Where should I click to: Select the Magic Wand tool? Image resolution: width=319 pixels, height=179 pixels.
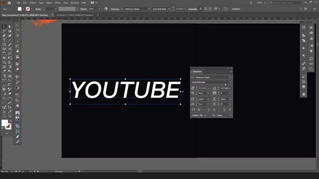[4, 31]
